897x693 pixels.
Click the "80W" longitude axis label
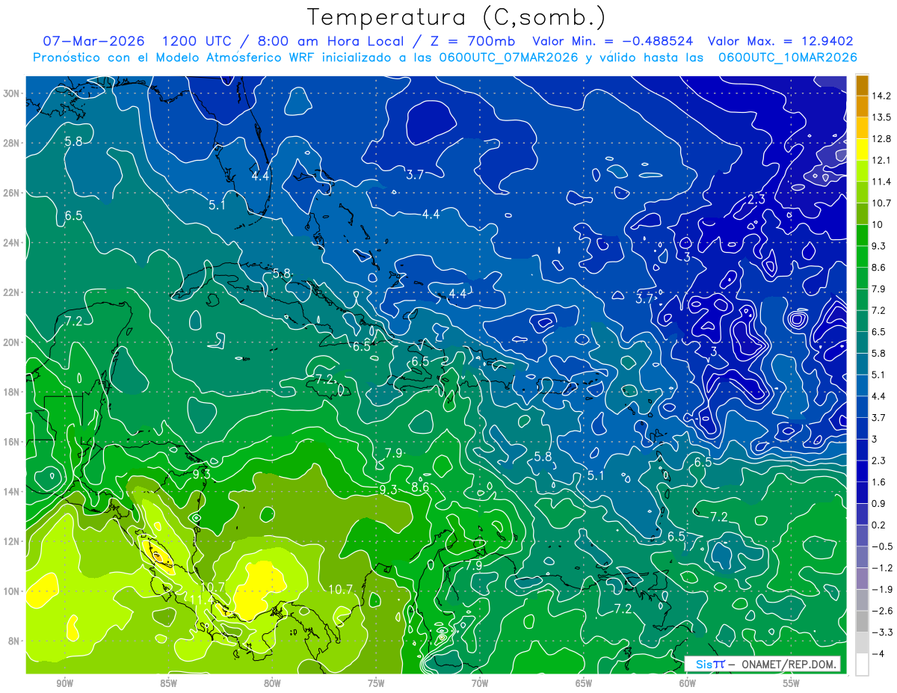coord(272,682)
